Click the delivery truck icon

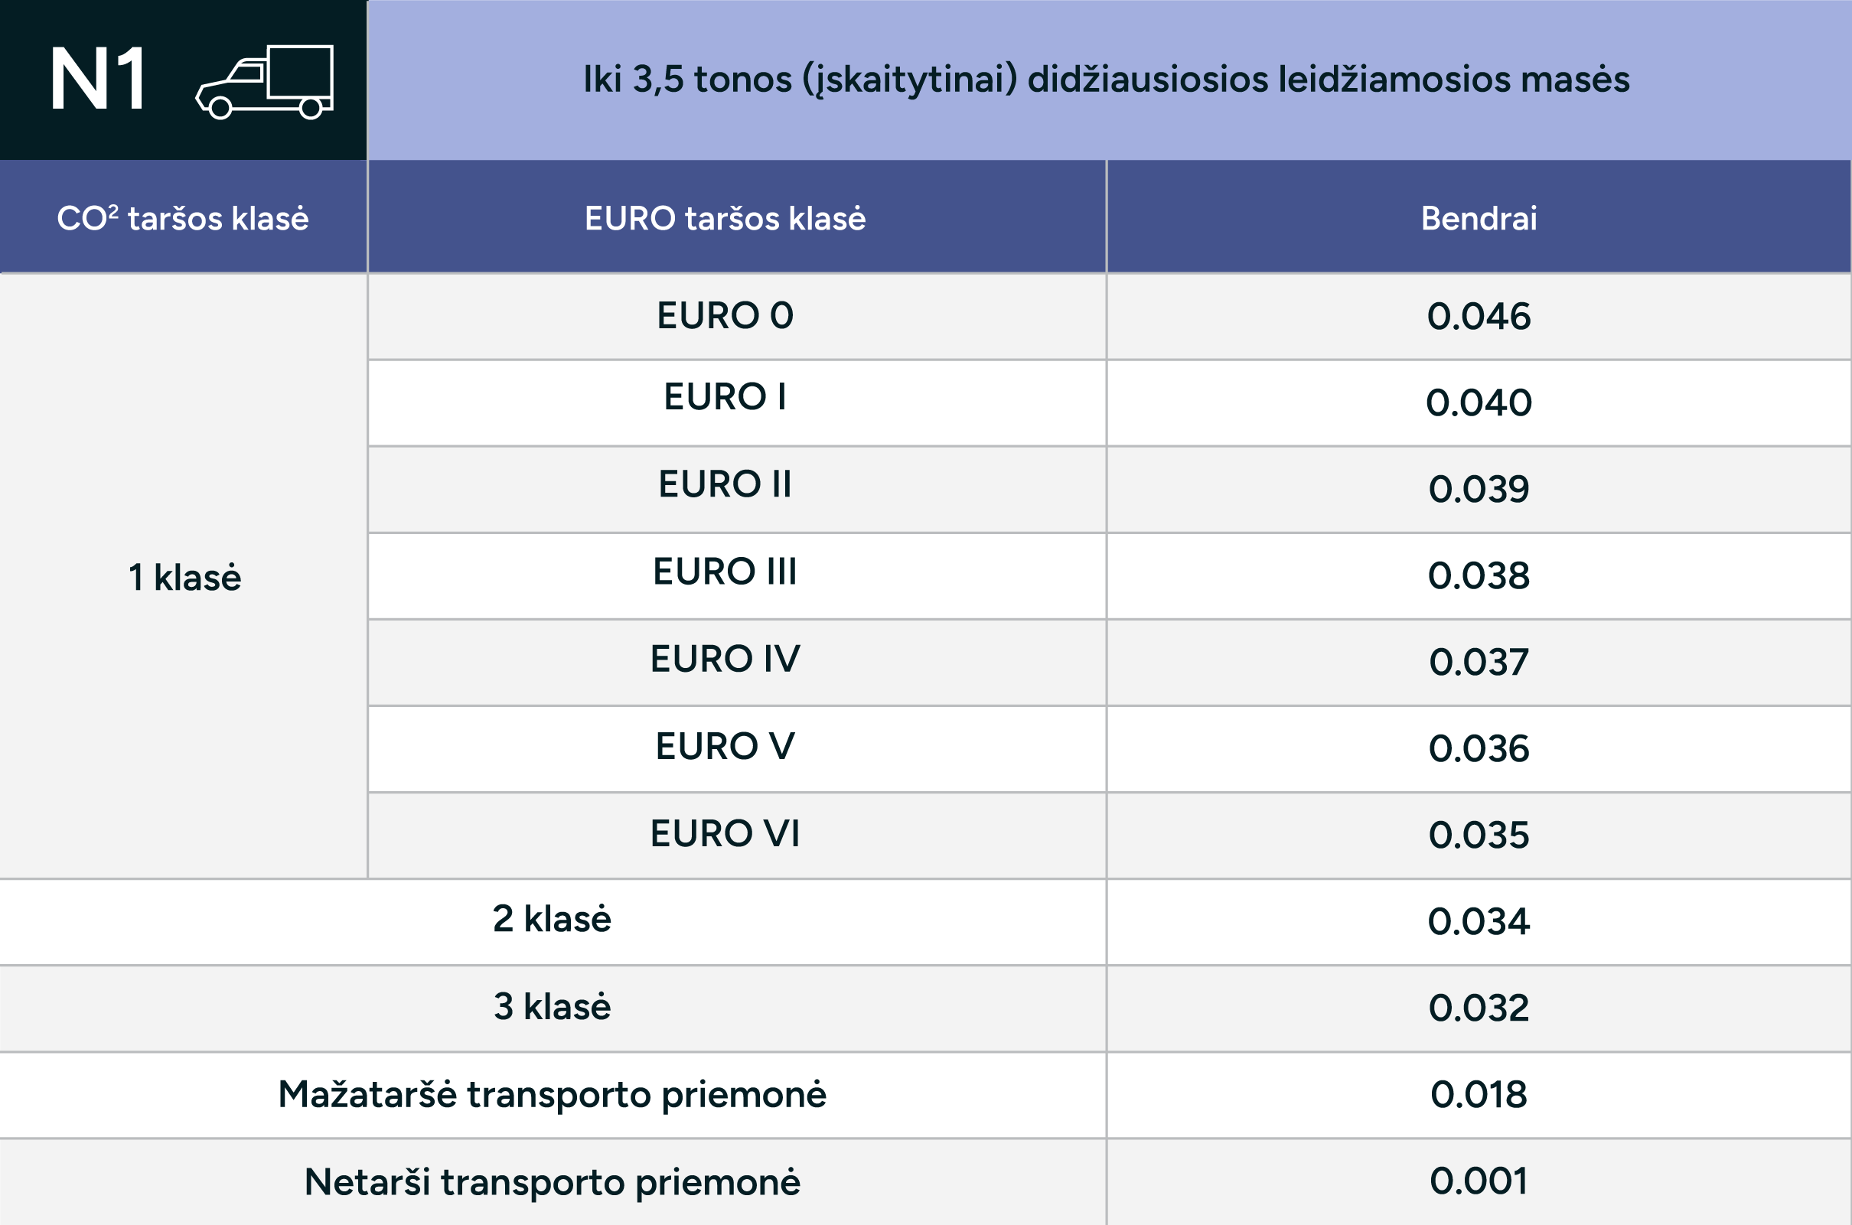(264, 82)
